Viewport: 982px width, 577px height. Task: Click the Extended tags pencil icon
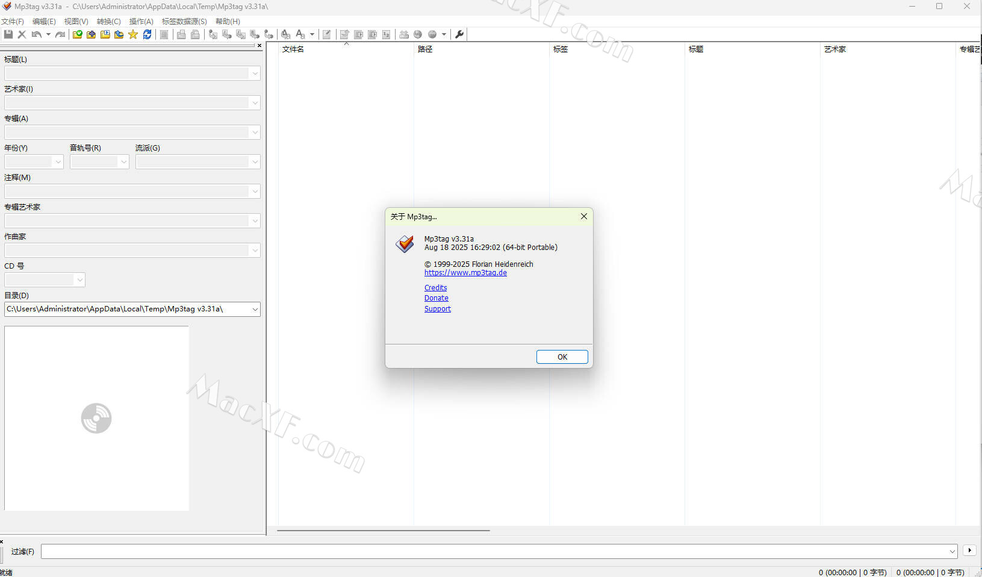[x=326, y=34]
